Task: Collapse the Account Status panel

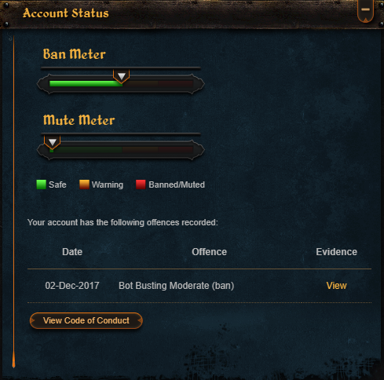Action: (x=365, y=10)
